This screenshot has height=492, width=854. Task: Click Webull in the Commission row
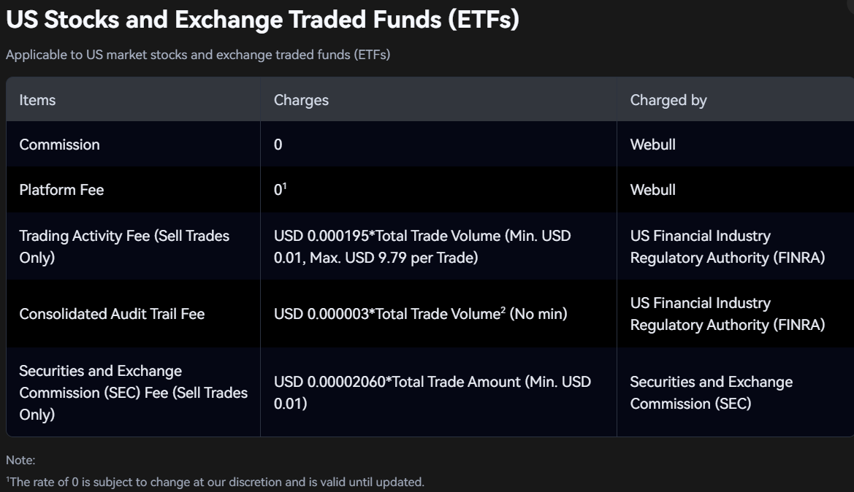coord(652,145)
